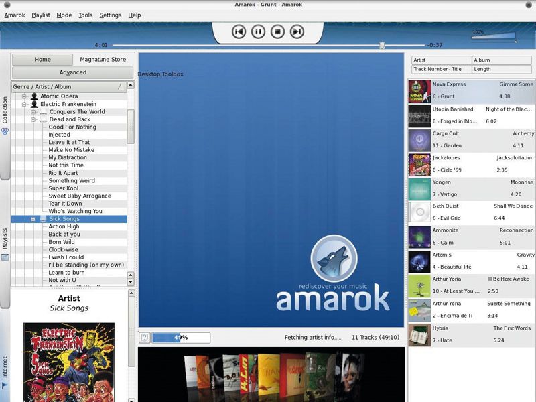Click the help question mark icon near the progress bar
The height and width of the screenshot is (402, 536).
tap(146, 336)
